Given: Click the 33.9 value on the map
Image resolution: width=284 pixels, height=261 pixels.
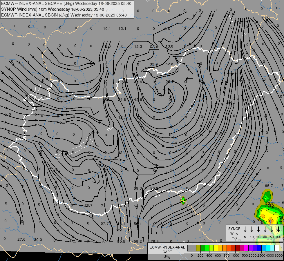Looking at the screenshot, I should click(x=153, y=64).
